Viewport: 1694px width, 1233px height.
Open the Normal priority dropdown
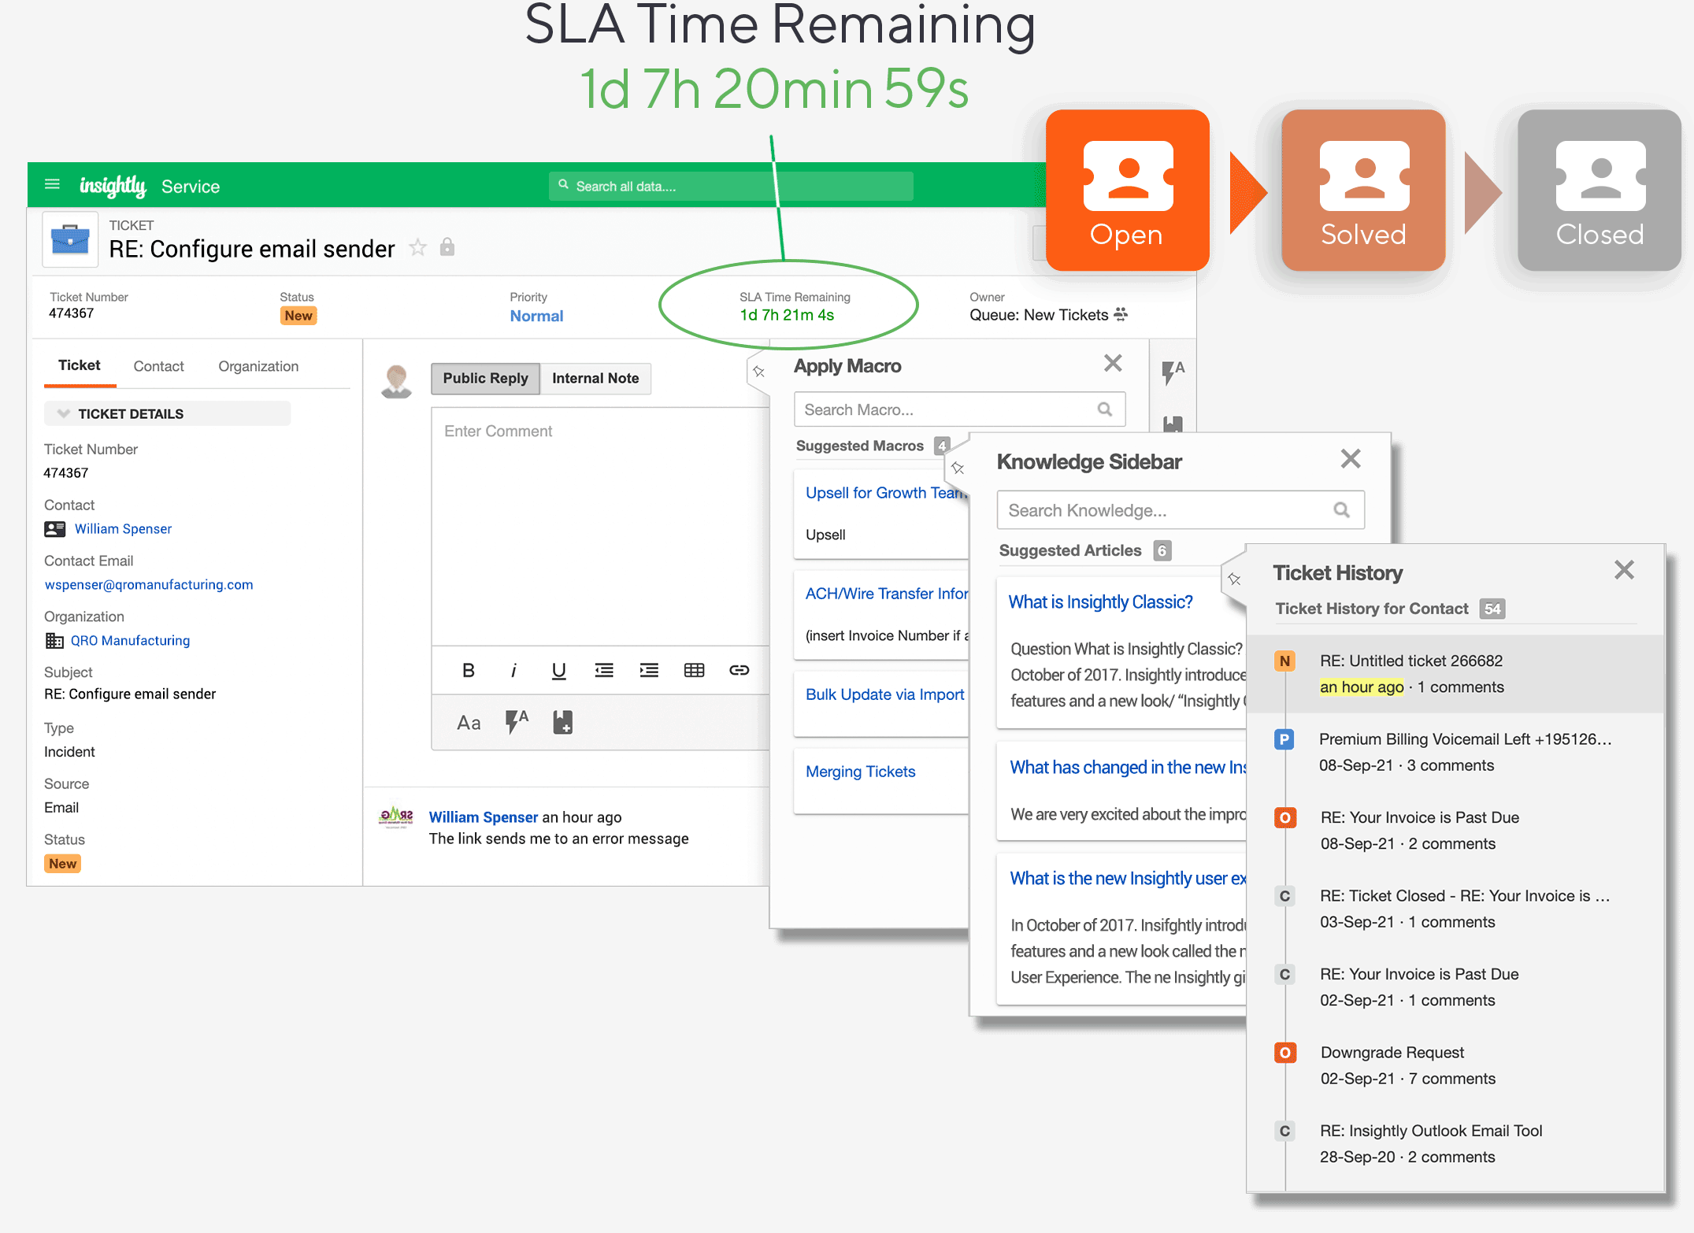tap(536, 316)
